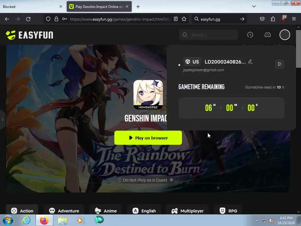Open the Firefox hamburger menu
Image resolution: width=301 pixels, height=226 pixels.
click(294, 19)
